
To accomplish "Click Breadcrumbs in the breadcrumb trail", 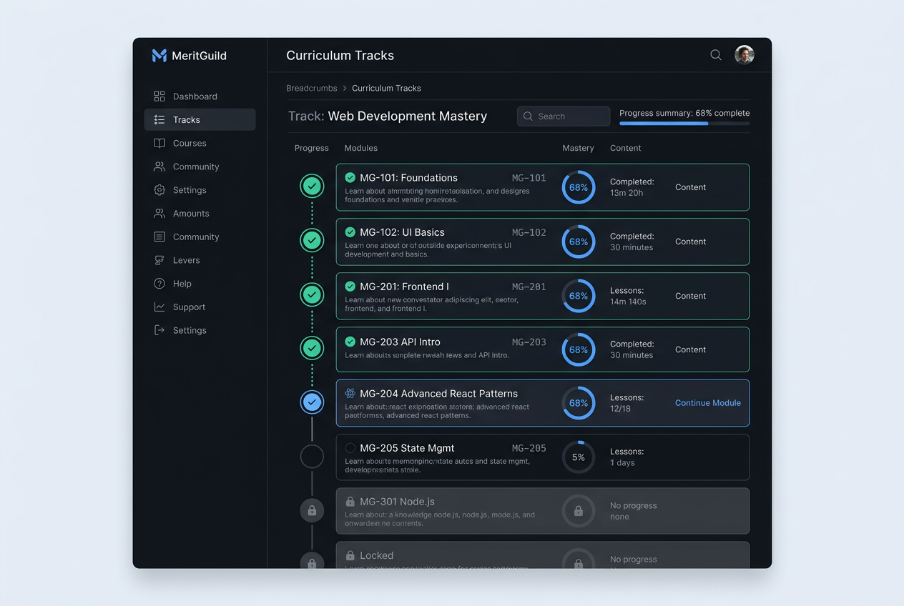I will click(x=312, y=88).
